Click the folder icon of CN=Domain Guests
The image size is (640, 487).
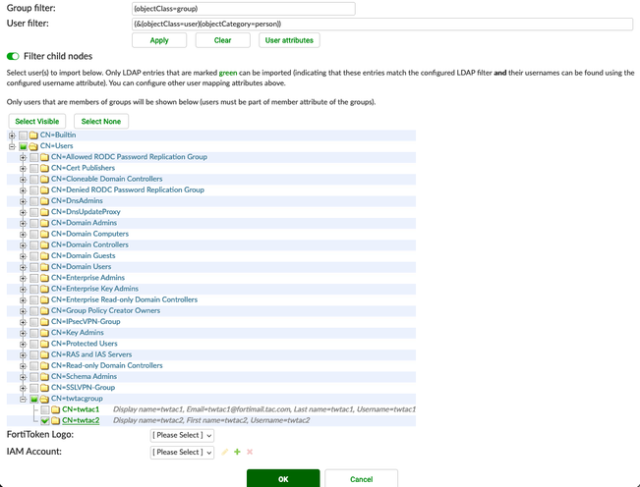click(44, 256)
